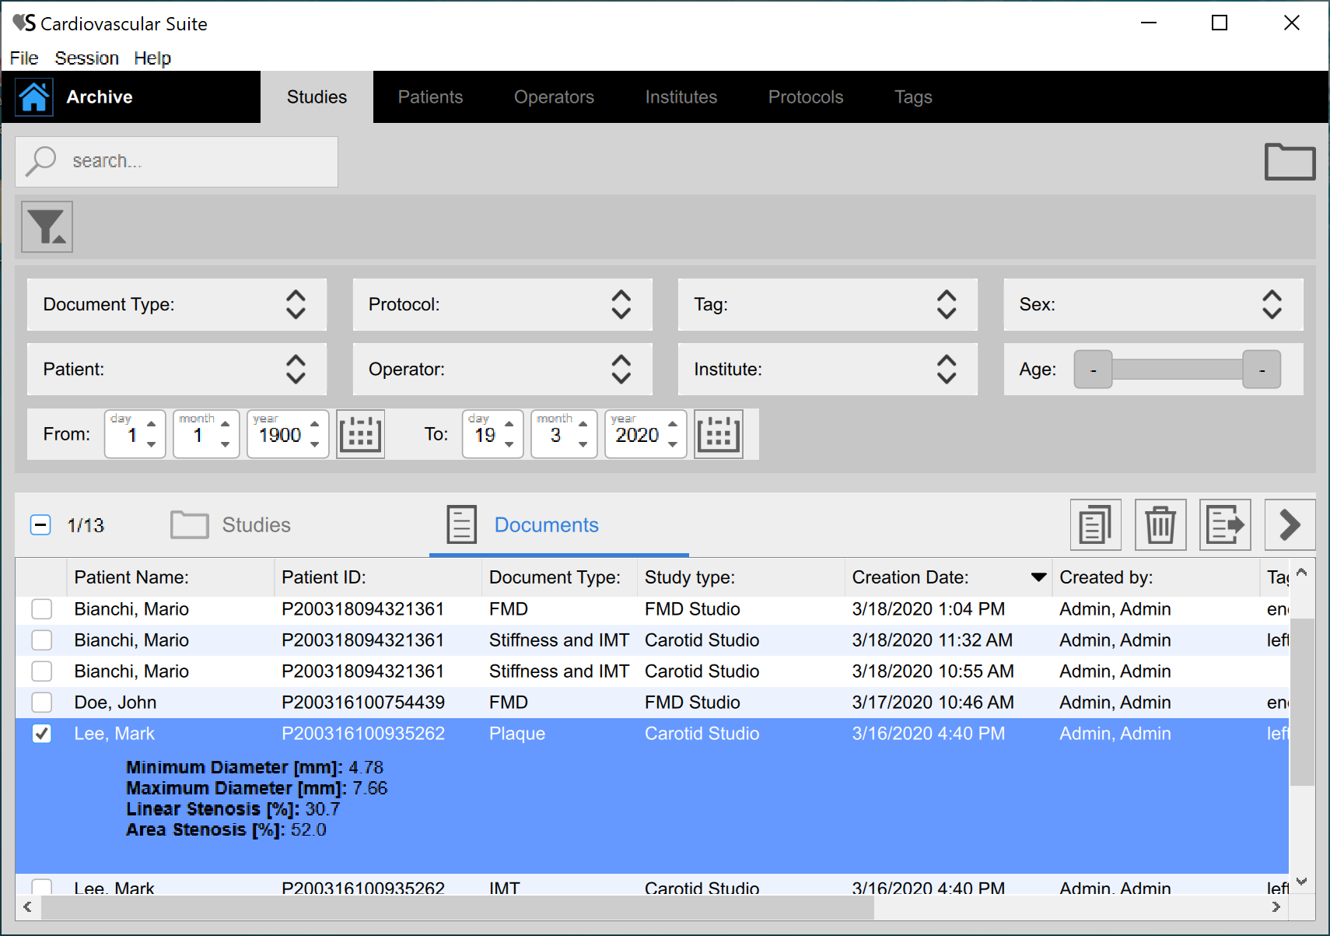
Task: Click the copy documents icon
Action: tap(1095, 525)
